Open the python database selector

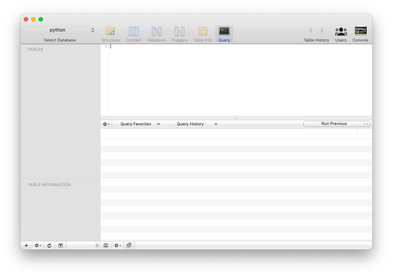click(60, 30)
